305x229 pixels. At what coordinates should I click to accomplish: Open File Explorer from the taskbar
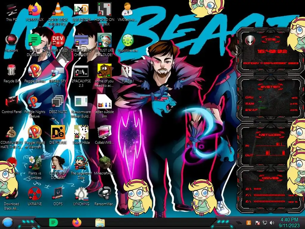[x=100, y=223]
